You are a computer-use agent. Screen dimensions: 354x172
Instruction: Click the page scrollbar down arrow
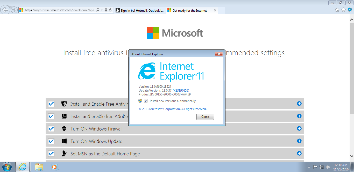tap(352, 156)
